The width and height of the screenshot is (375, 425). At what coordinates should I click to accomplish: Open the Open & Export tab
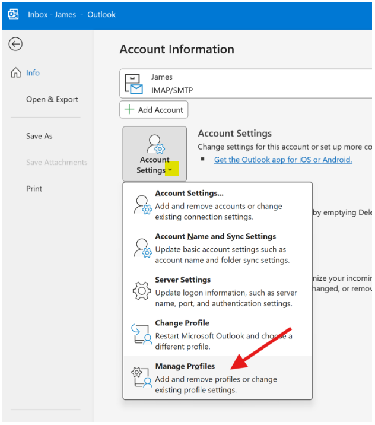(x=52, y=100)
